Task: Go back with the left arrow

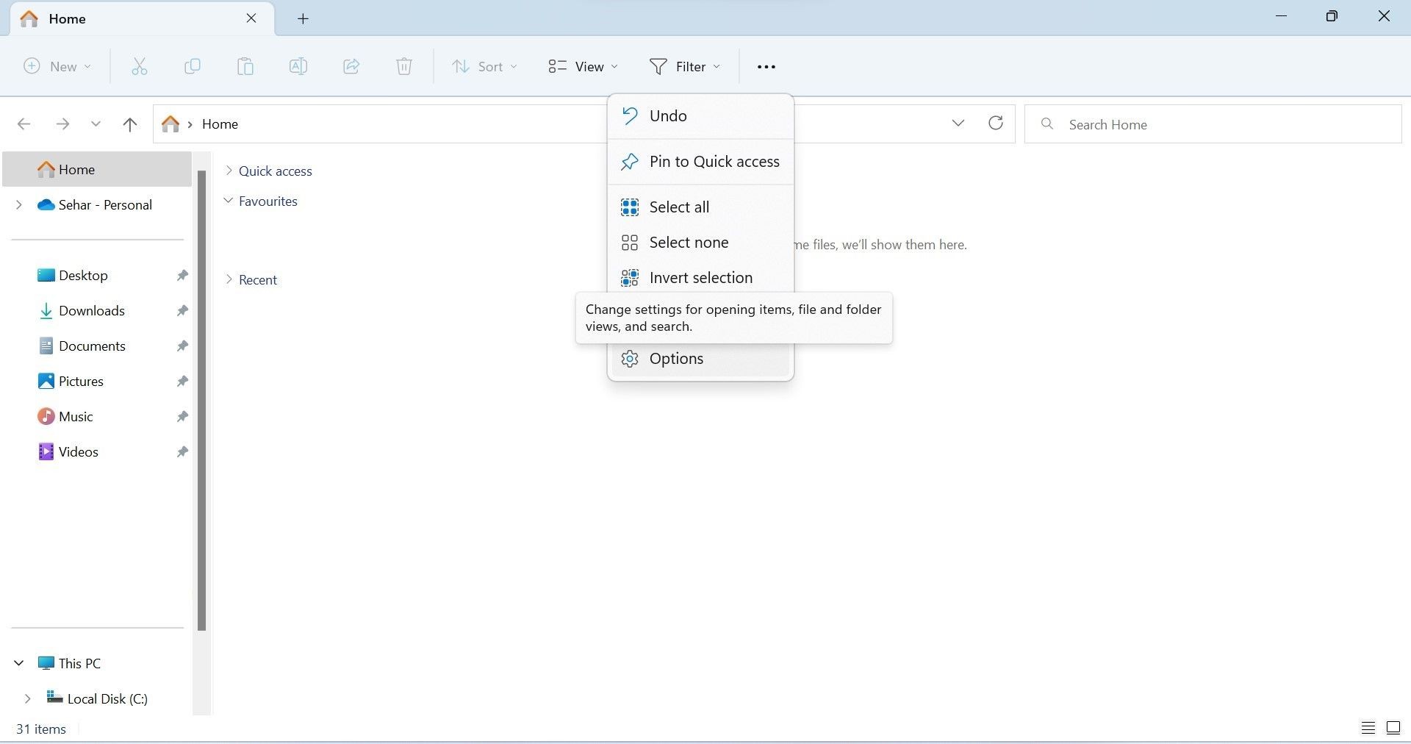Action: [24, 124]
